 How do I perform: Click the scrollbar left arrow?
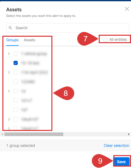2,134
